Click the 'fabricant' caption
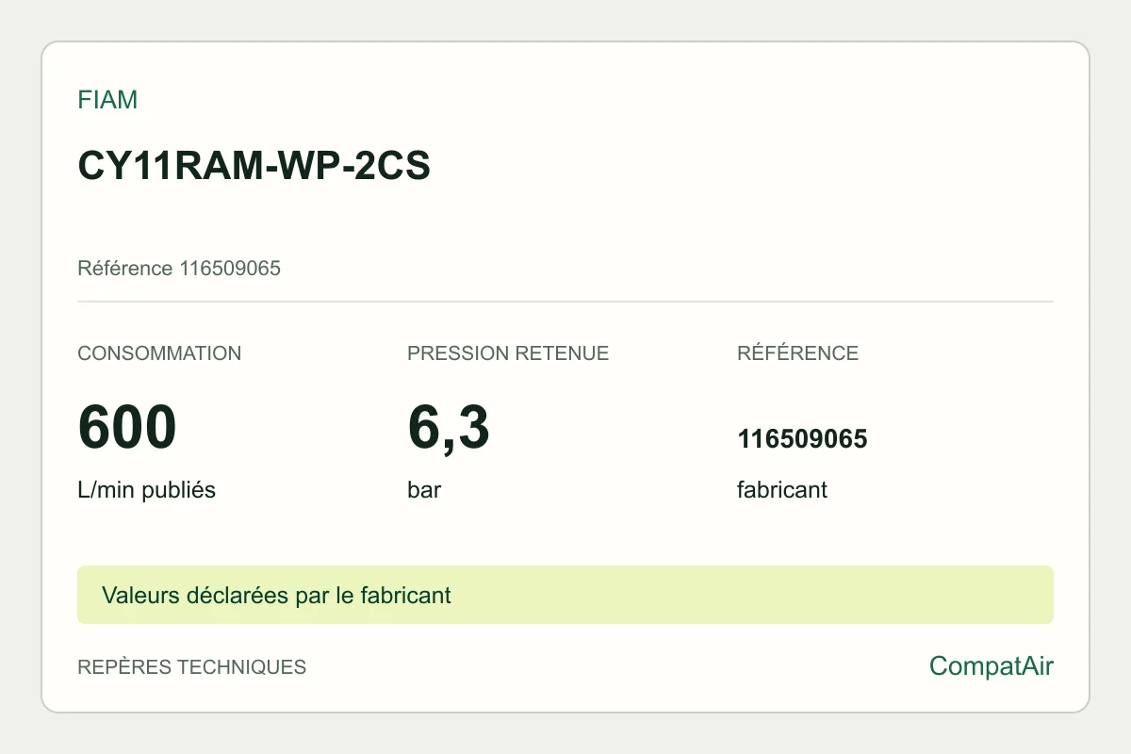1131x754 pixels. tap(782, 490)
